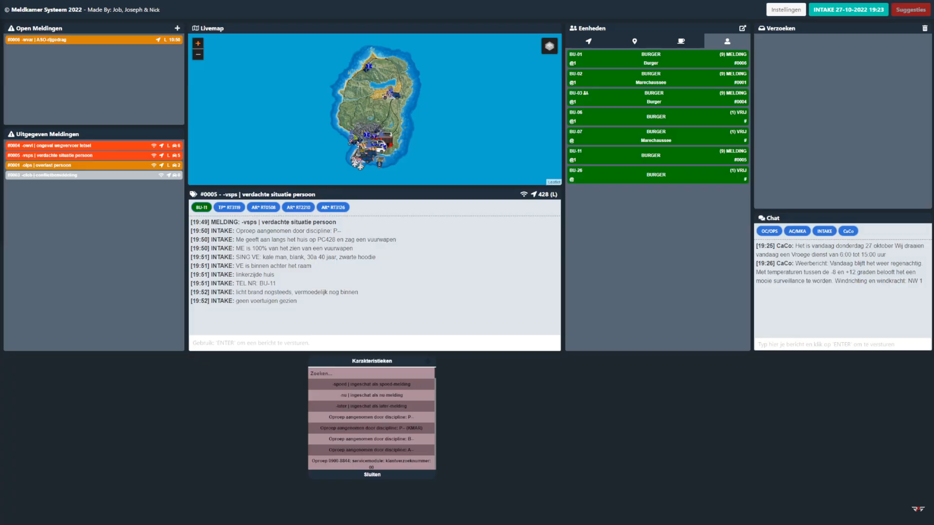Open the Instellingen settings button
Viewport: 934px width, 525px height.
click(x=786, y=10)
